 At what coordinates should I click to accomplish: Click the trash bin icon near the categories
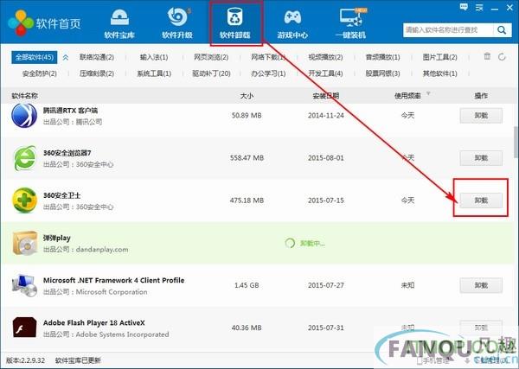[487, 56]
